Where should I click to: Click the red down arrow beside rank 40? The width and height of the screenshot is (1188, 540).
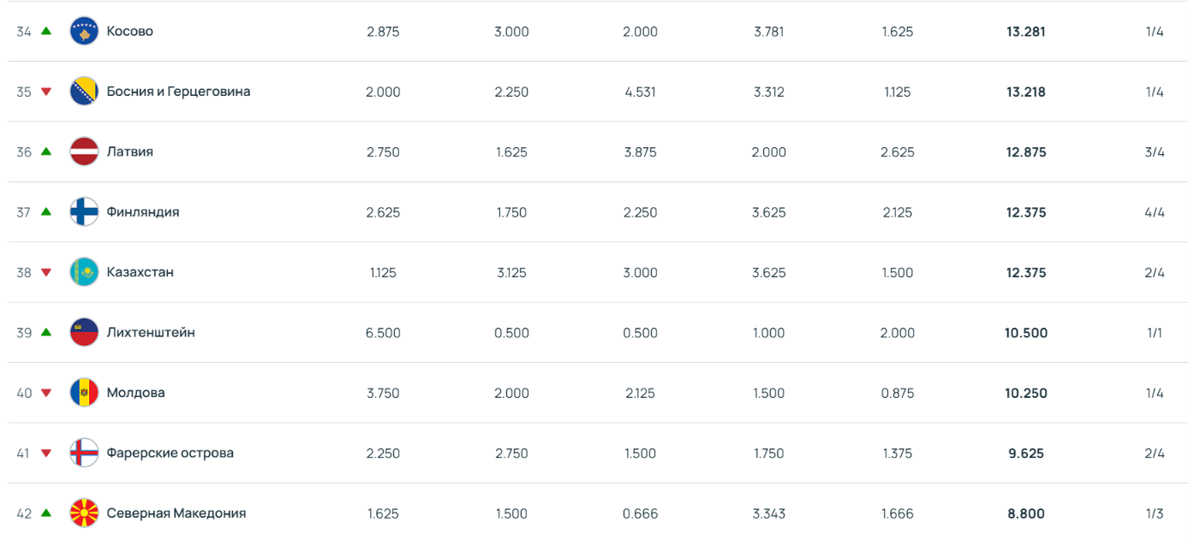tap(46, 393)
